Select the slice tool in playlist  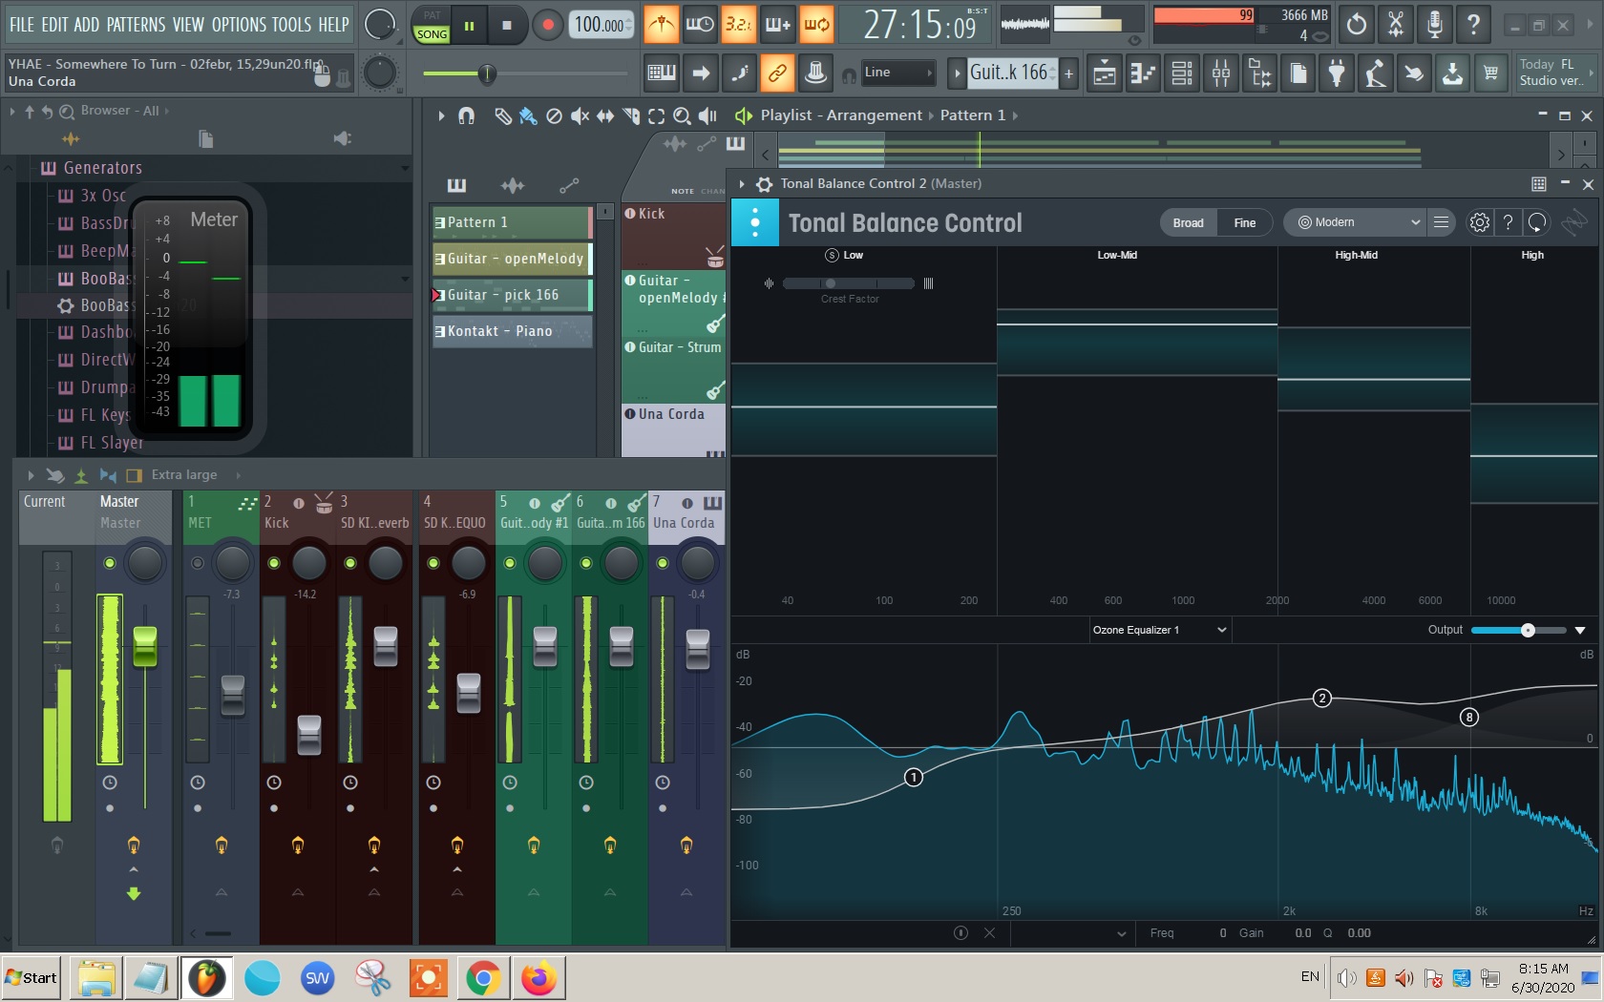click(629, 115)
